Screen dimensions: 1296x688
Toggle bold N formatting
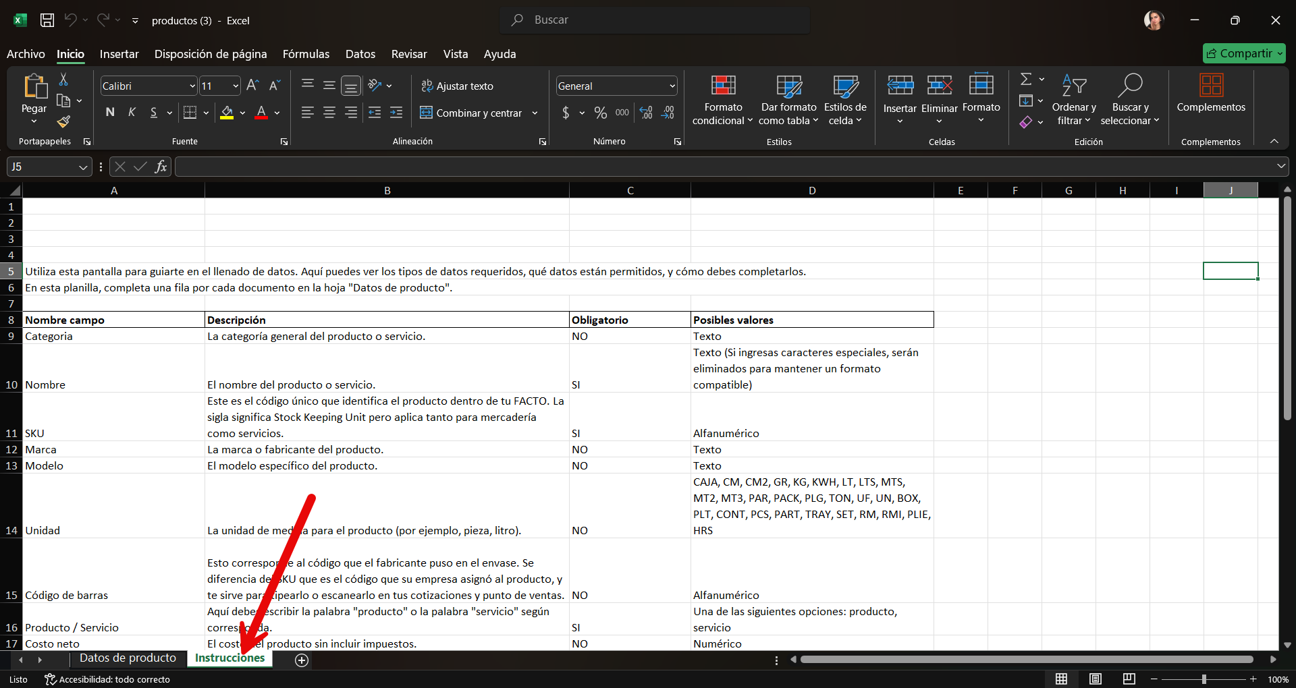(x=110, y=113)
